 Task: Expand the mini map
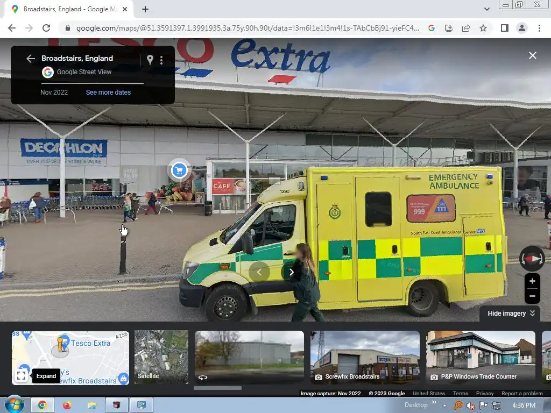pos(21,376)
